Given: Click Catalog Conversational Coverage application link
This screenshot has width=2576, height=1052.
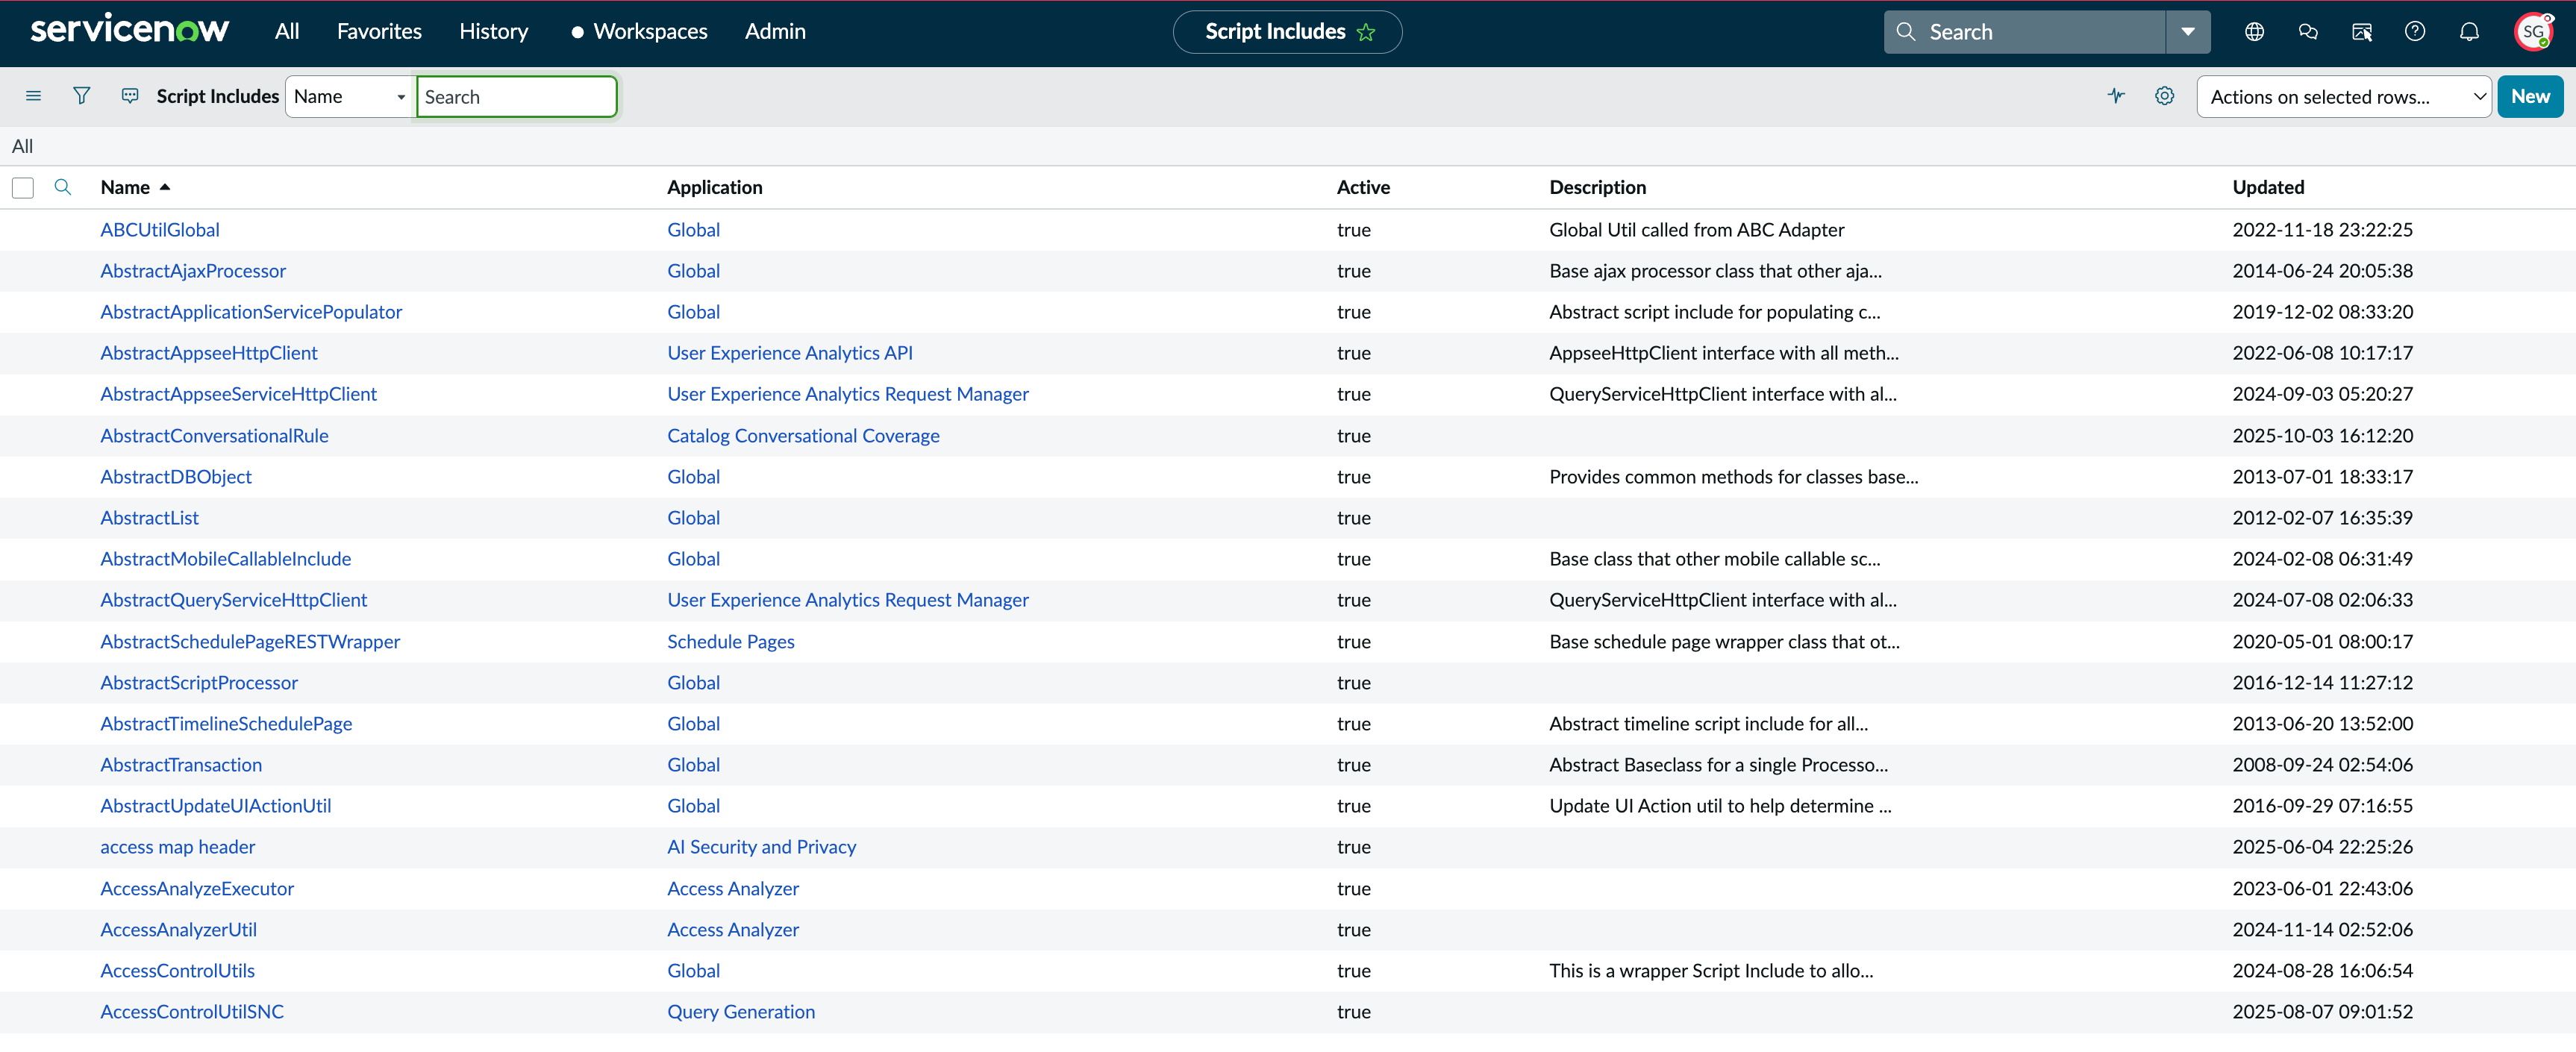Looking at the screenshot, I should (x=803, y=436).
